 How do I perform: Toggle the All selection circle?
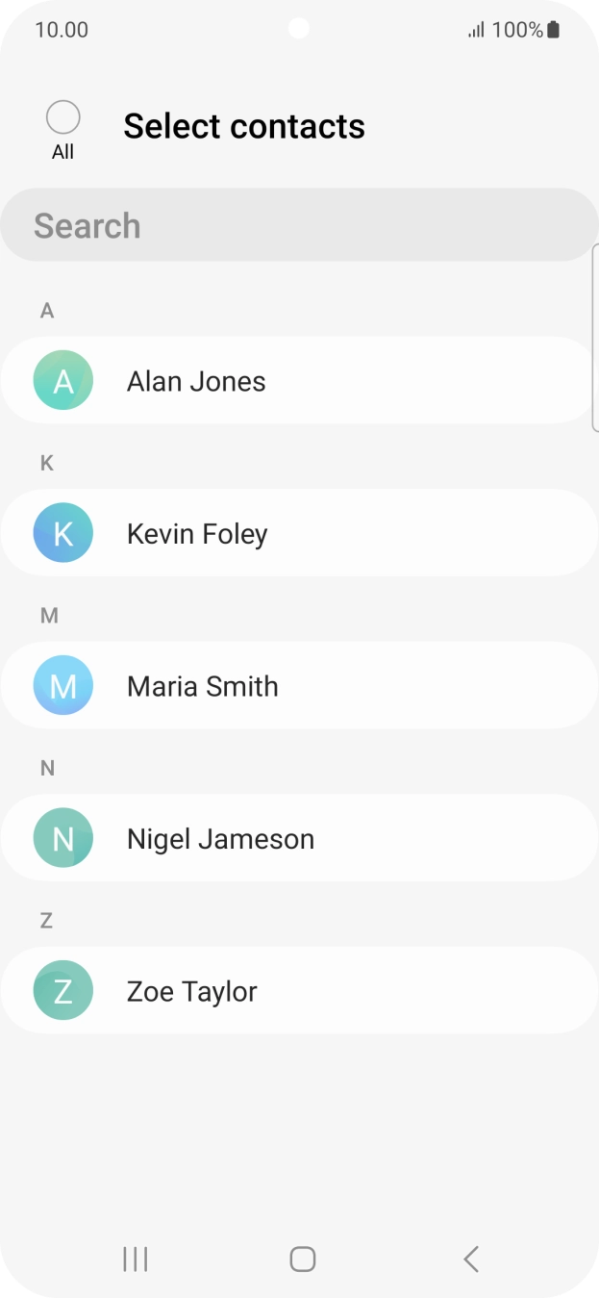(63, 118)
